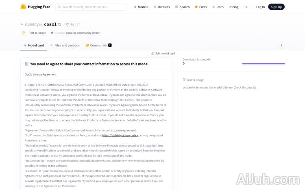Open the Models page in navbar
The width and height of the screenshot is (305, 190).
pyautogui.click(x=141, y=7)
